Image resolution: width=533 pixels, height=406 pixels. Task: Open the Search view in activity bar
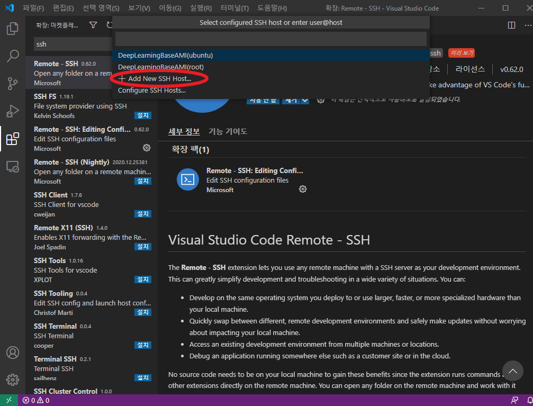pyautogui.click(x=13, y=56)
